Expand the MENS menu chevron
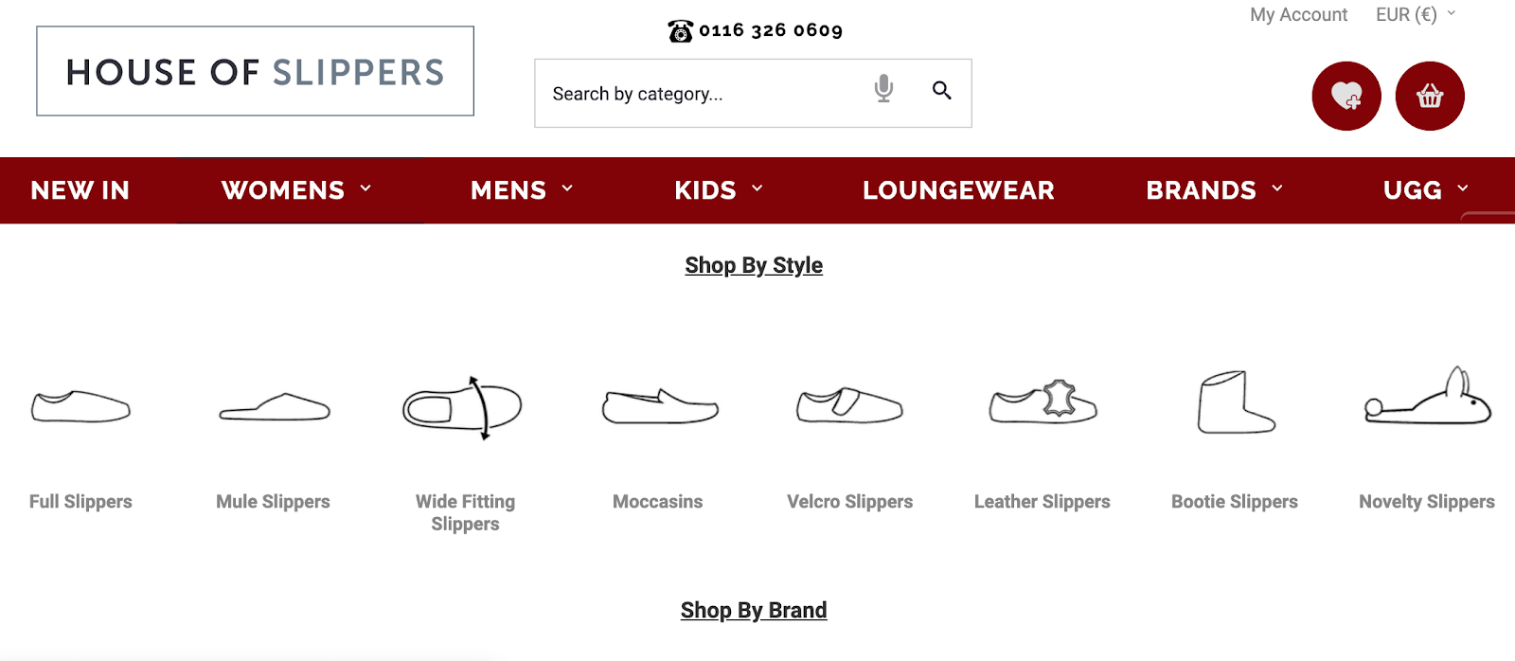 coord(568,189)
